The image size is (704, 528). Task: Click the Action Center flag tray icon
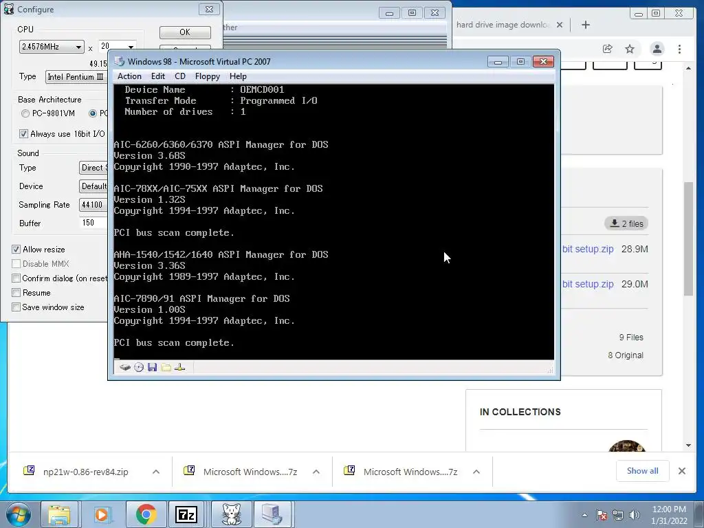click(x=602, y=515)
